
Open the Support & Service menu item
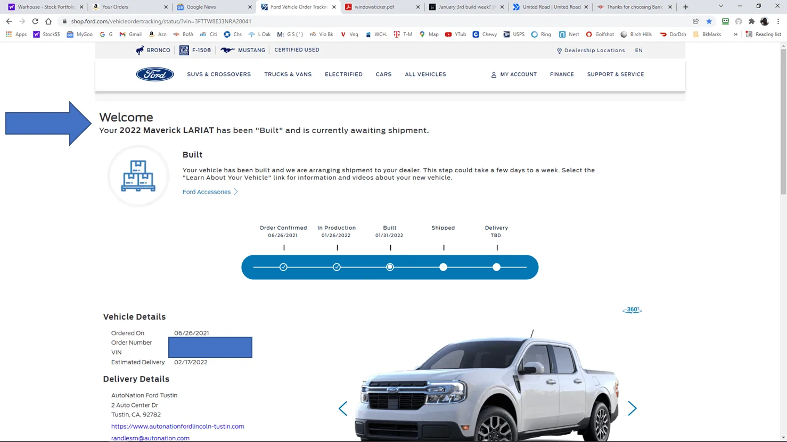616,74
